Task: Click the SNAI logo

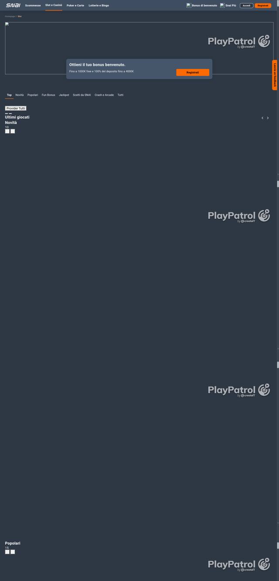Action: point(13,5)
